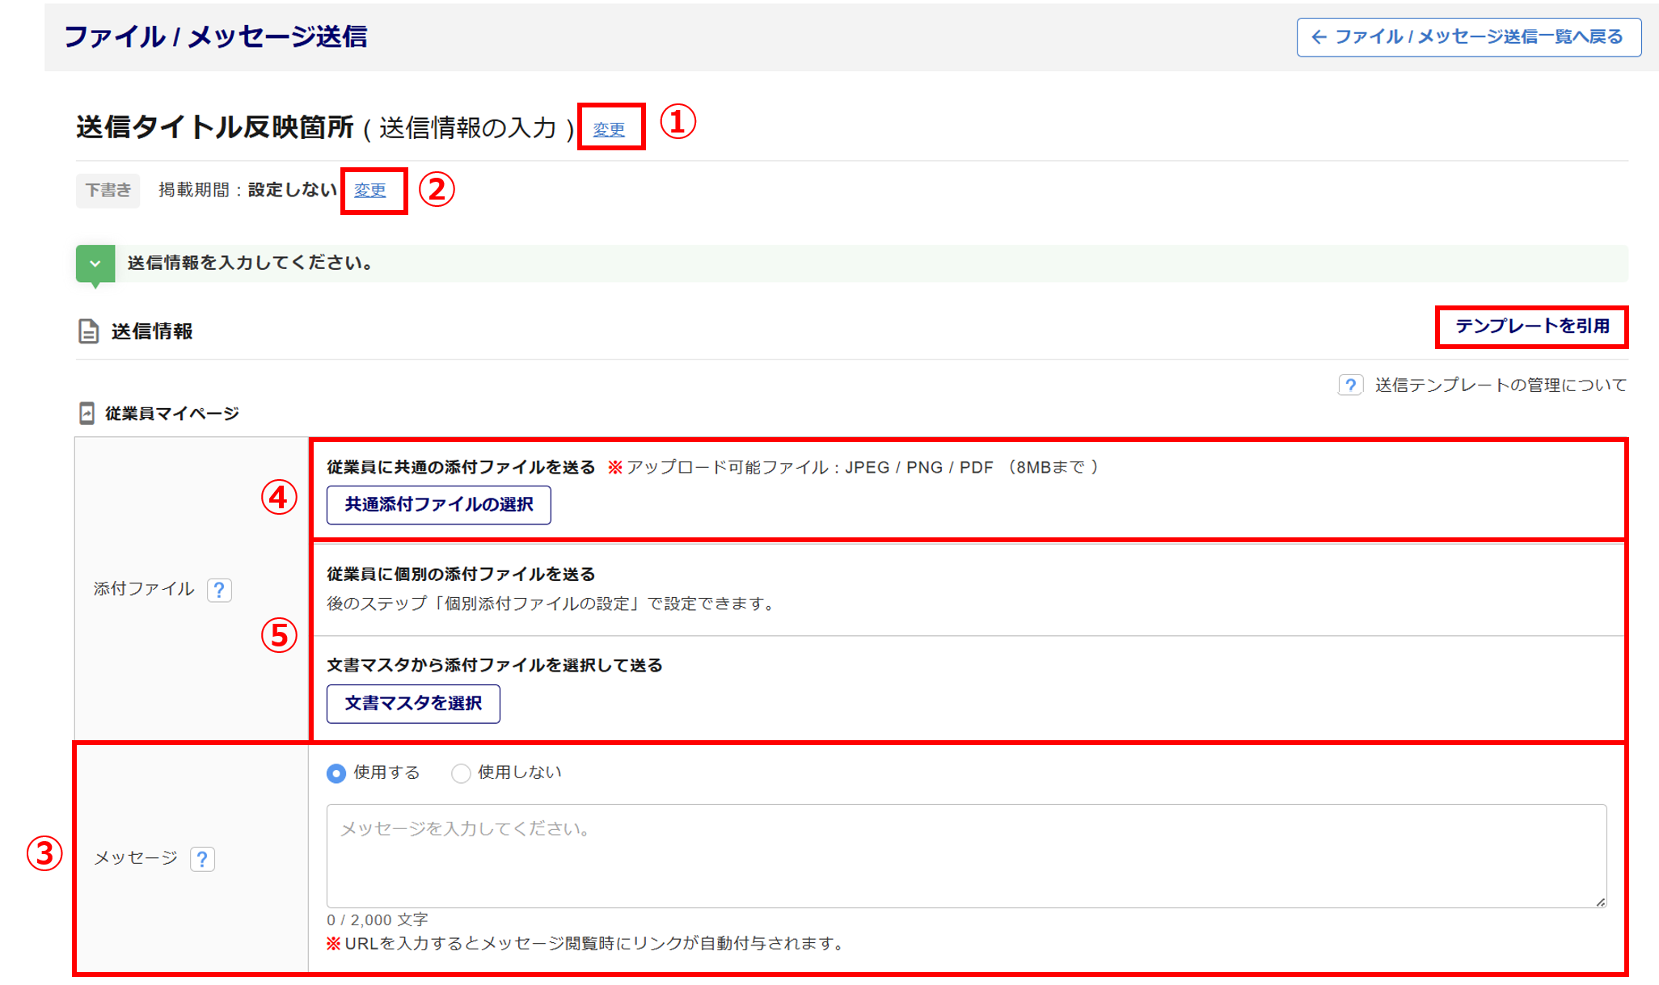Viewport: 1659px width, 985px height.
Task: Click 変更 link beside 掲載期間
Action: point(370,191)
